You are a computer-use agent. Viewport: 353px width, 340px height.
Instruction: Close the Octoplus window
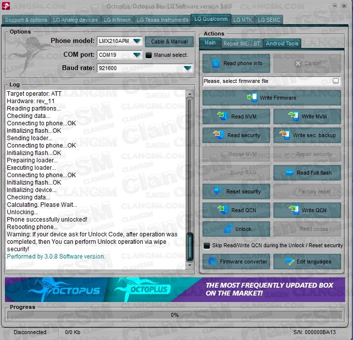click(x=344, y=6)
